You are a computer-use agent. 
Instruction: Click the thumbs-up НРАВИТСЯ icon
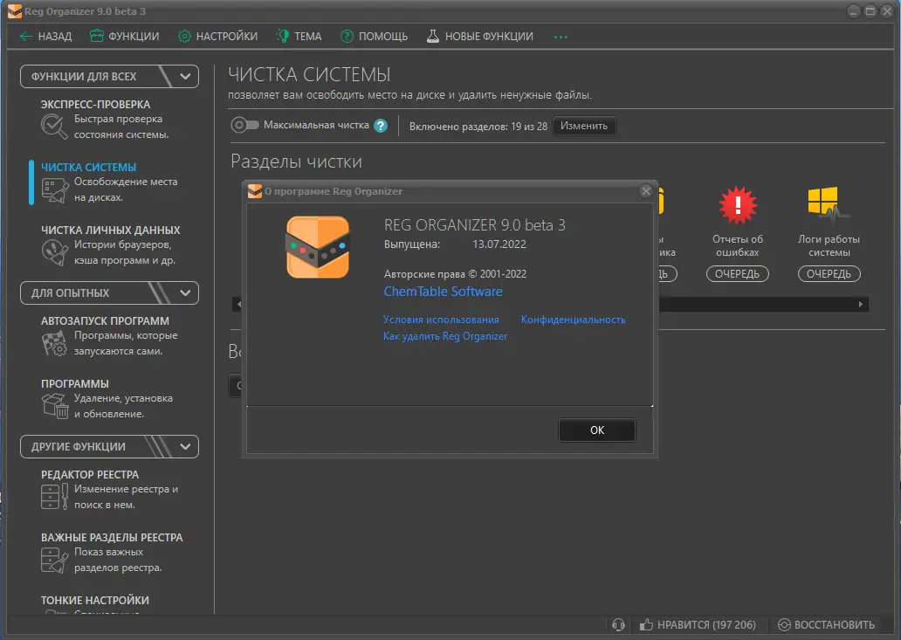click(x=646, y=624)
